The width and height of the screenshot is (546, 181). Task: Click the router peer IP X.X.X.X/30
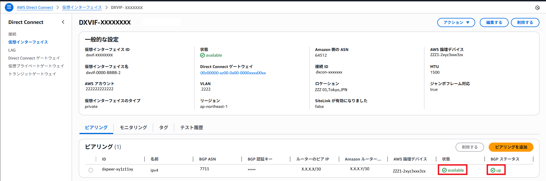tap(311, 169)
